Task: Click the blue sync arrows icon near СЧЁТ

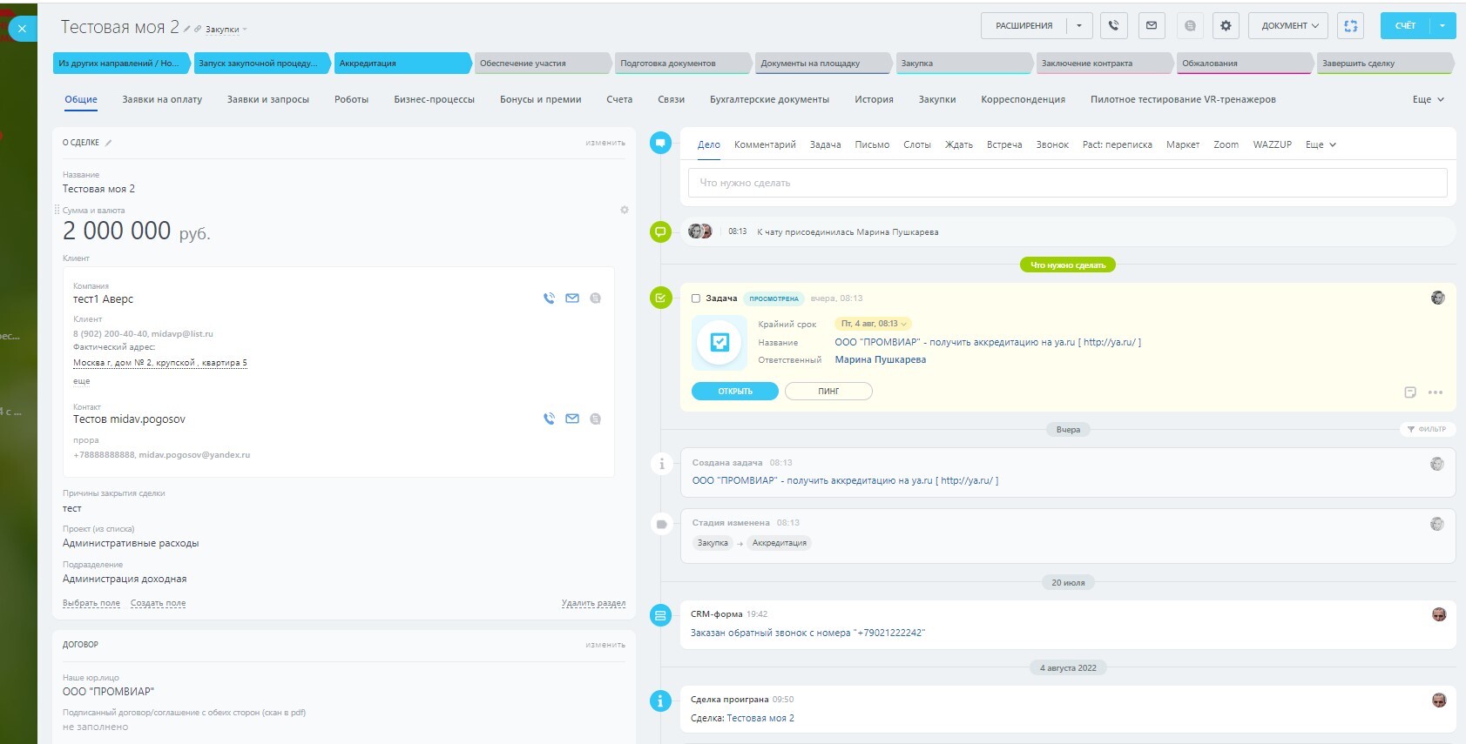Action: pos(1350,26)
